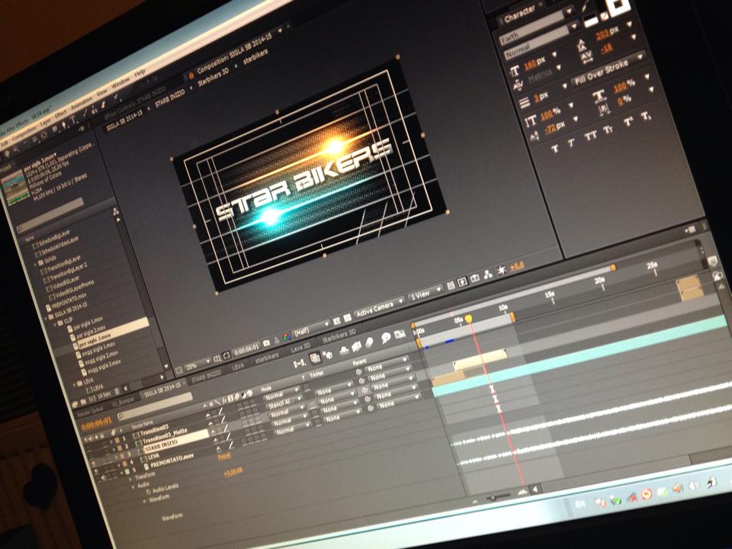The height and width of the screenshot is (549, 732).
Task: Toggle the region of interest icon under the viewer
Action: tap(336, 321)
